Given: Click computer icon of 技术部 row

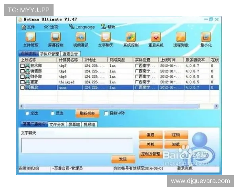Looking at the screenshot, I should pos(27,66).
